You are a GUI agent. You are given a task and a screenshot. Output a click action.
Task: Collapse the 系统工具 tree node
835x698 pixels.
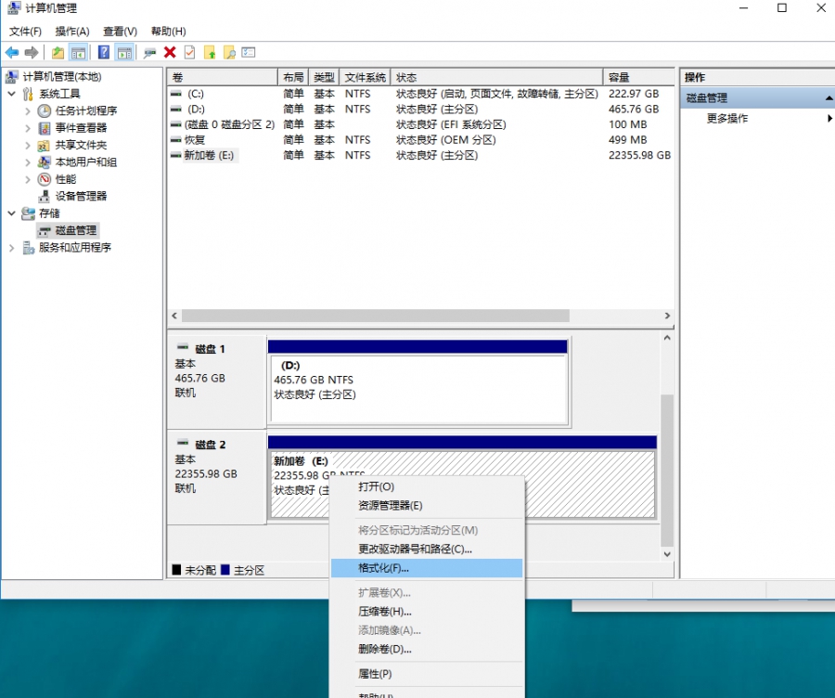point(11,94)
